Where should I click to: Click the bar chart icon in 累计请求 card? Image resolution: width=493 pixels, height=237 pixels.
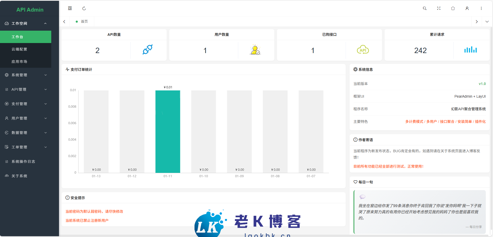pyautogui.click(x=470, y=50)
